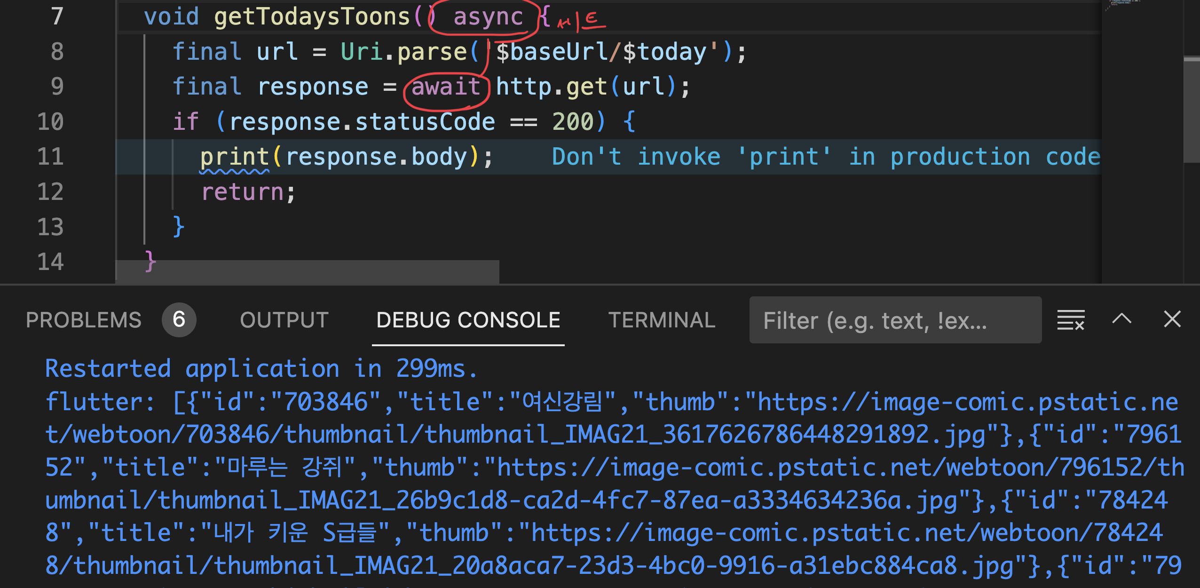Click the editor minimap preview
Viewport: 1200px width, 588px height.
point(1124,6)
